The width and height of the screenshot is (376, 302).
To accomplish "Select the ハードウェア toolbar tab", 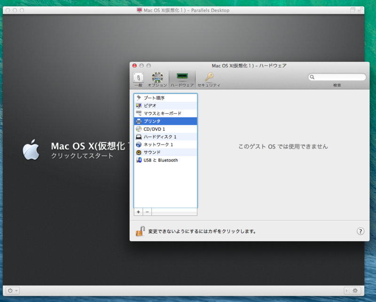I will pyautogui.click(x=182, y=79).
